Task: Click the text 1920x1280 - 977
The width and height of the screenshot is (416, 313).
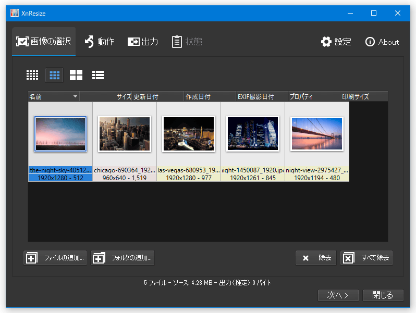Action: 189,178
